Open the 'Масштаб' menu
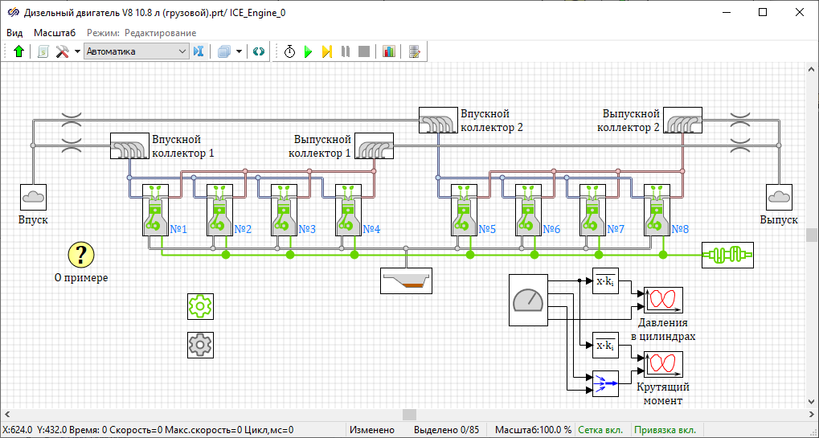819x438 pixels. point(55,33)
